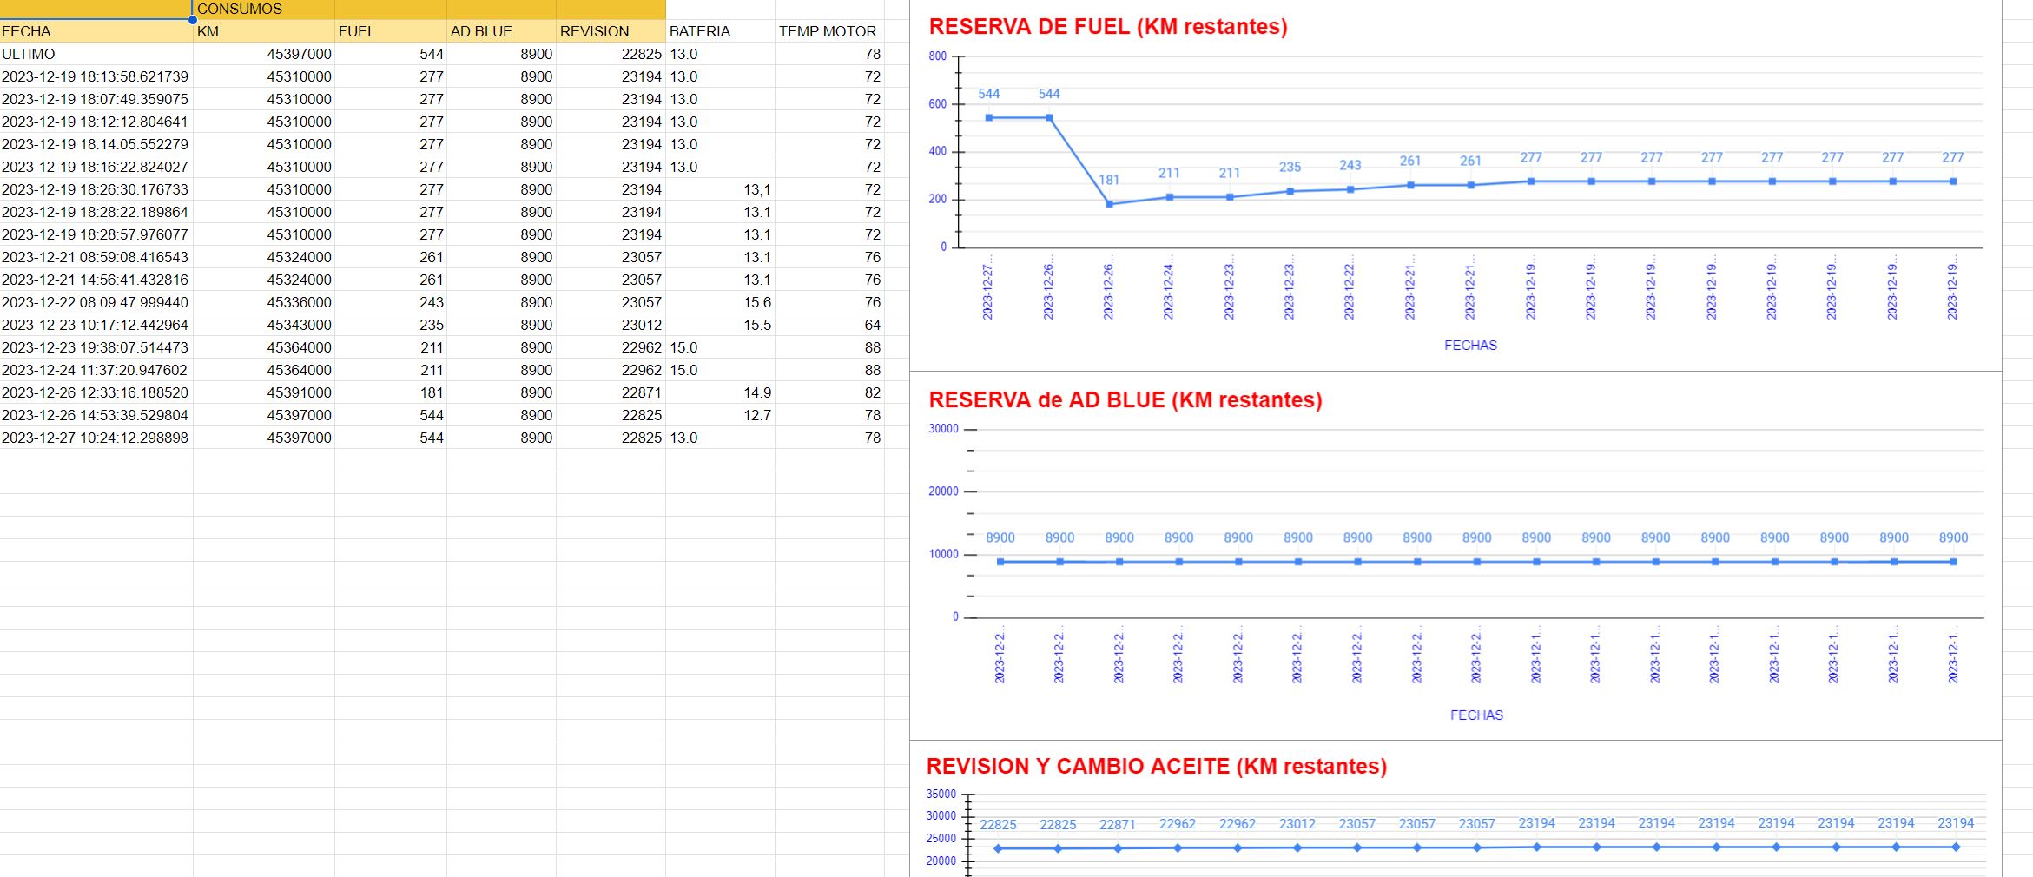Click the TEMP MOTOR column header

(828, 31)
